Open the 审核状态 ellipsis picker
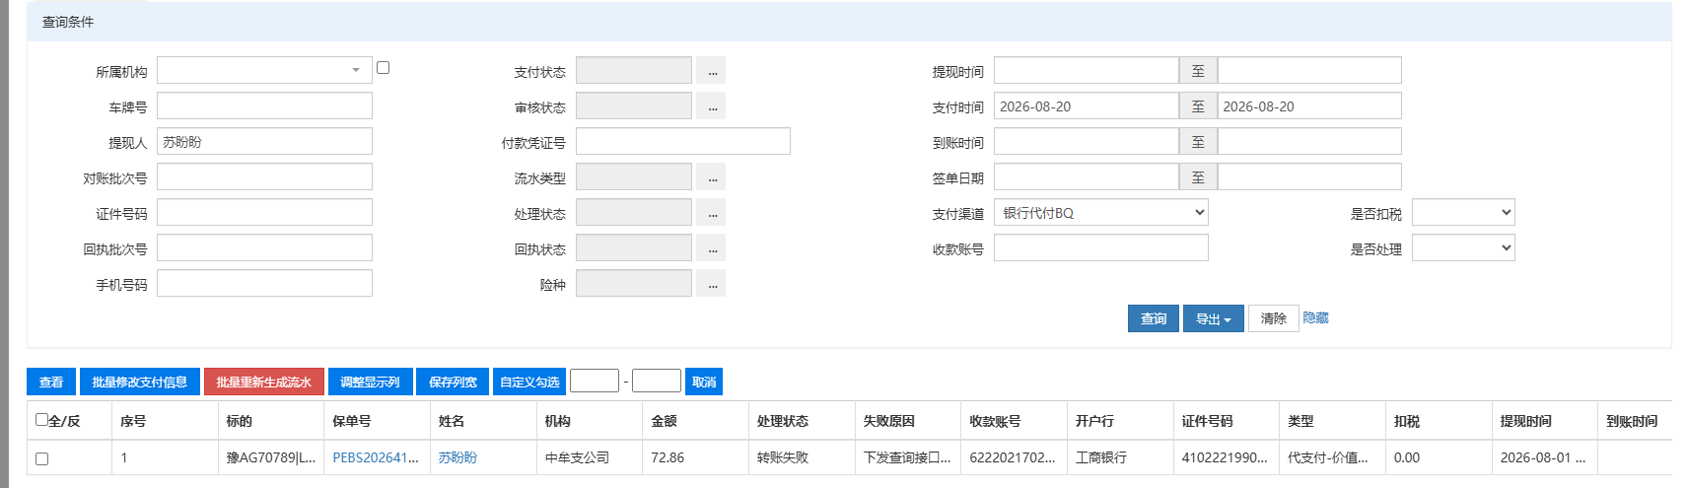The height and width of the screenshot is (488, 1687). 711,106
